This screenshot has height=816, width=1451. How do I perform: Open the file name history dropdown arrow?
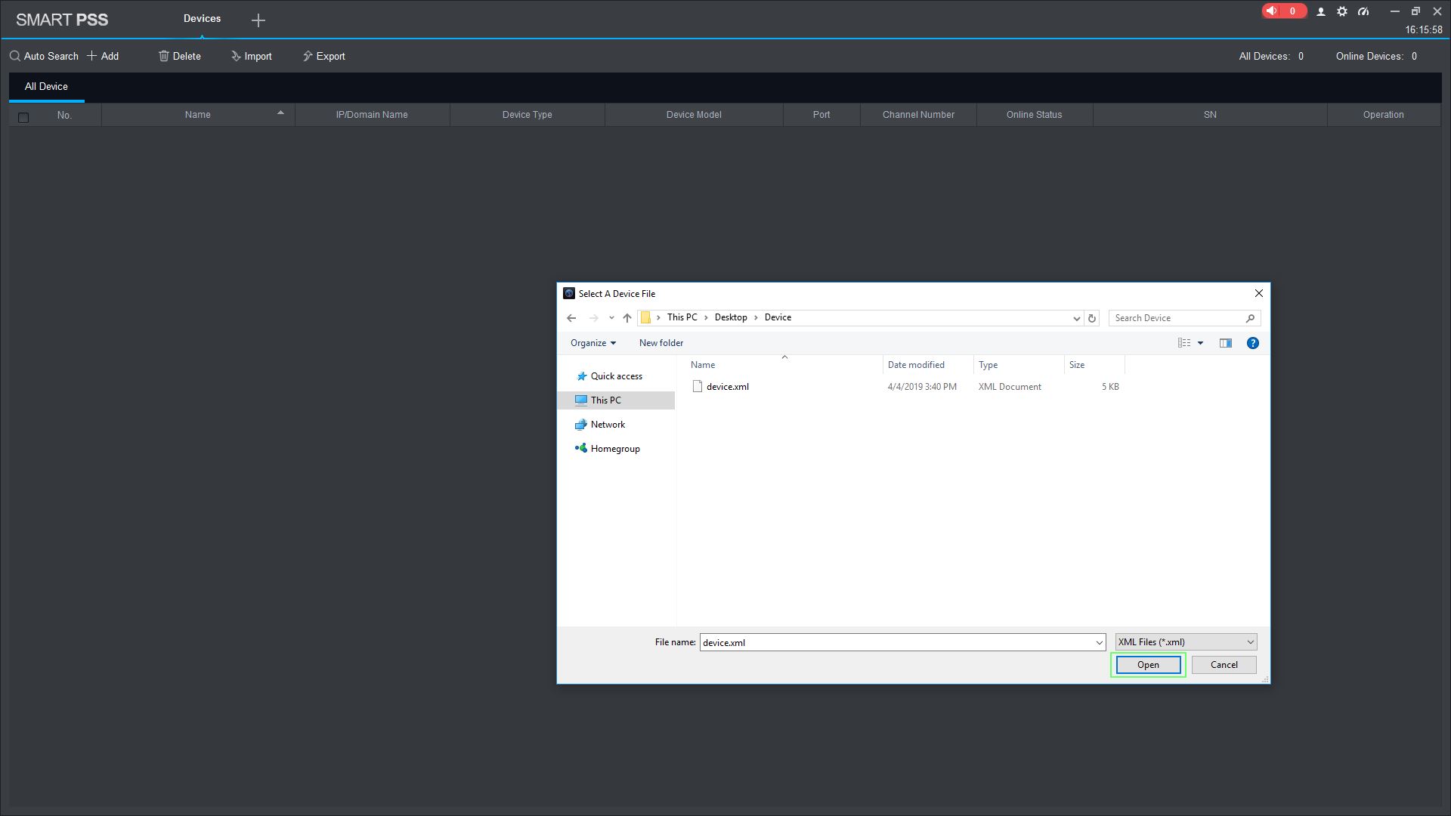click(x=1099, y=642)
